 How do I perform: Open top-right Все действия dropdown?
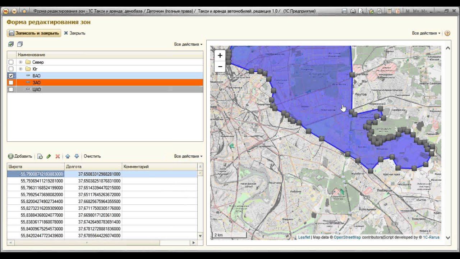pyautogui.click(x=426, y=33)
